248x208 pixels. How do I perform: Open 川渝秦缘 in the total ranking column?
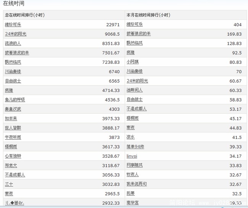13,71
